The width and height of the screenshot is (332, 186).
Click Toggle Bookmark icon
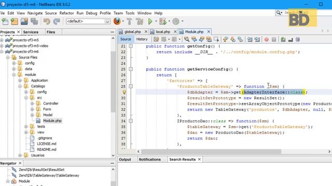pyautogui.click(x=240, y=39)
